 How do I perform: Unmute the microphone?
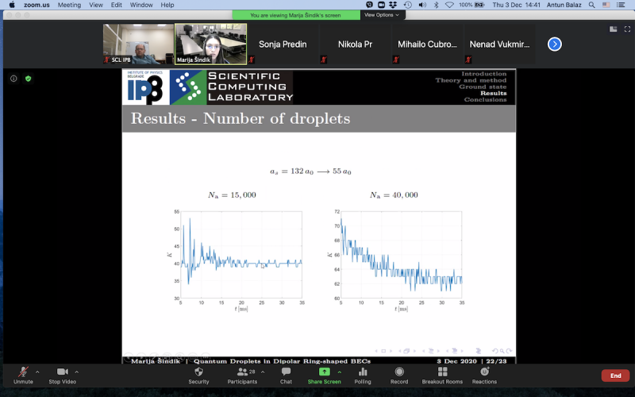pos(23,375)
